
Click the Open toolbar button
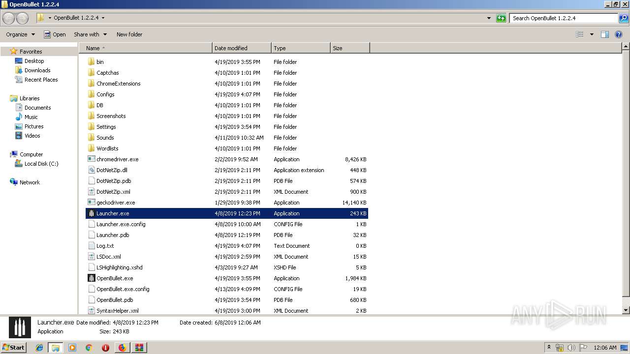[x=55, y=34]
